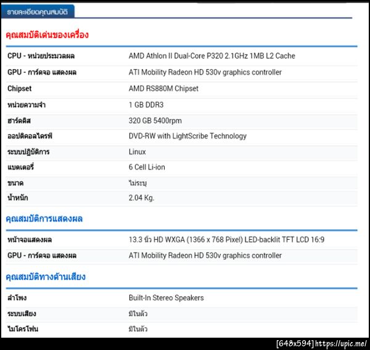
Task: Select the 'ไมโครโฟน' label
Action: [x=23, y=329]
